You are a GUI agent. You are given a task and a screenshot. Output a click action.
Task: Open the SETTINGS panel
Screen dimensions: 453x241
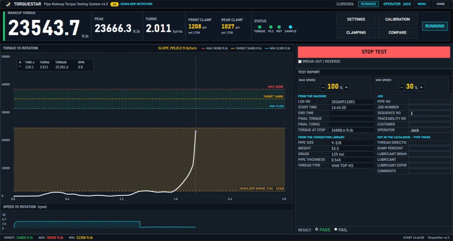click(356, 19)
